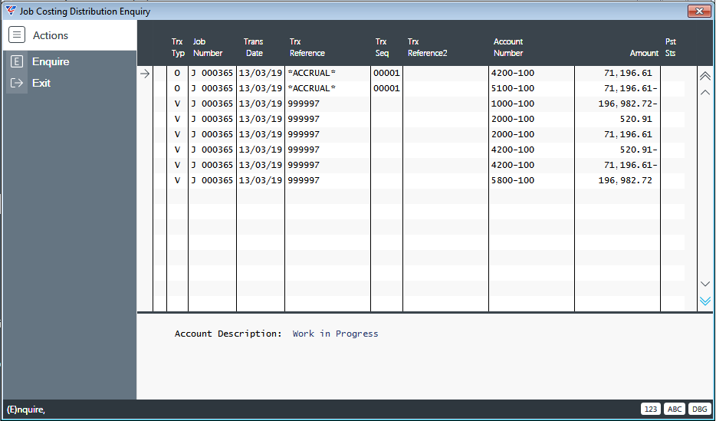This screenshot has height=421, width=716.
Task: Click the Account Number column header
Action: click(507, 48)
